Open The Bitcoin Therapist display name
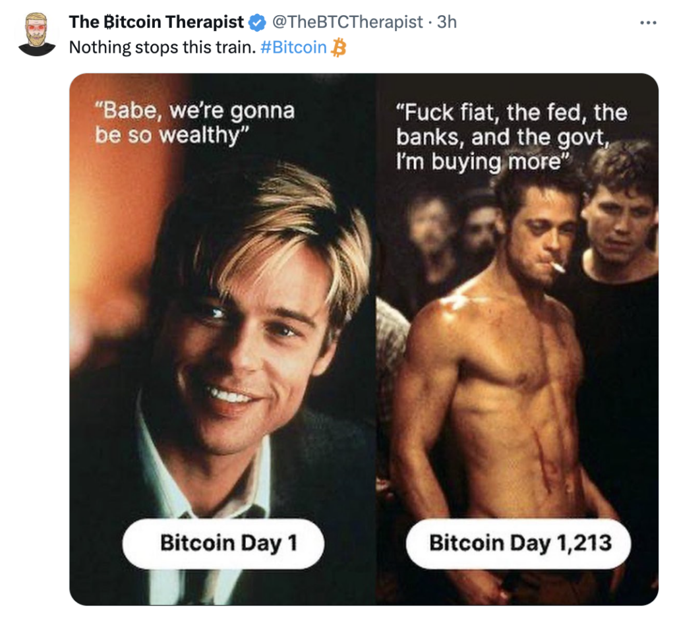675x617 pixels. (156, 22)
